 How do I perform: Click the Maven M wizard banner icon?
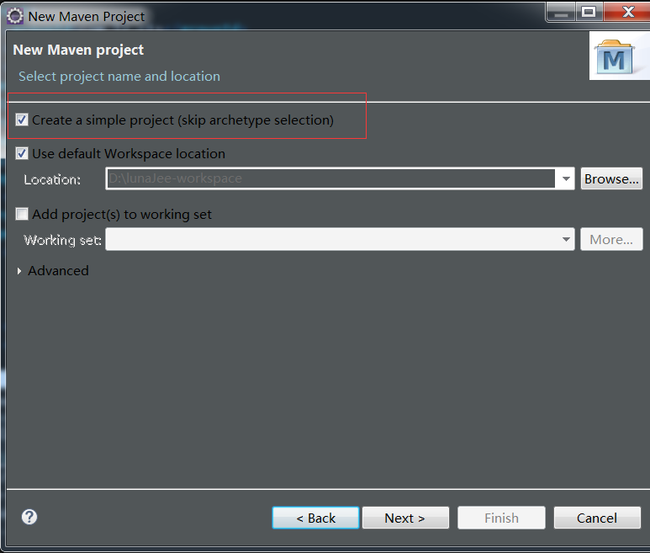tap(614, 57)
